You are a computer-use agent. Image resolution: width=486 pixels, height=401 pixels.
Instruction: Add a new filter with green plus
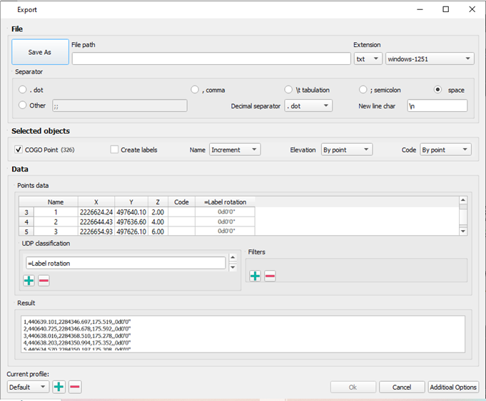click(x=255, y=276)
